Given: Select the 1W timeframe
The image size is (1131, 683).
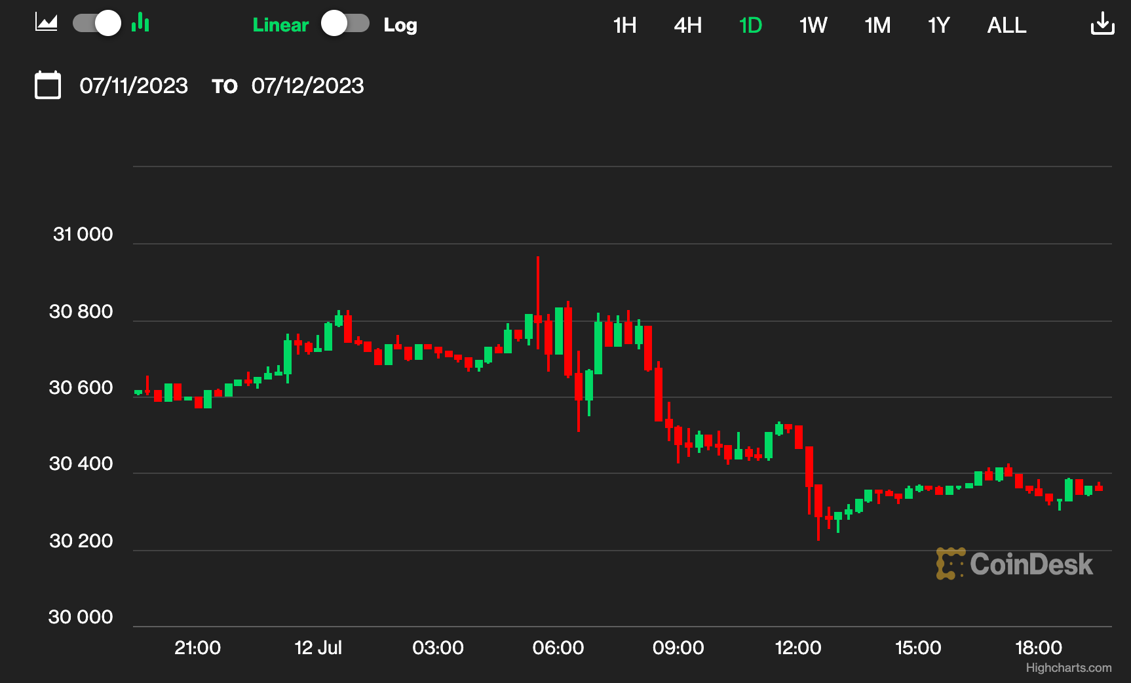Looking at the screenshot, I should coord(813,25).
